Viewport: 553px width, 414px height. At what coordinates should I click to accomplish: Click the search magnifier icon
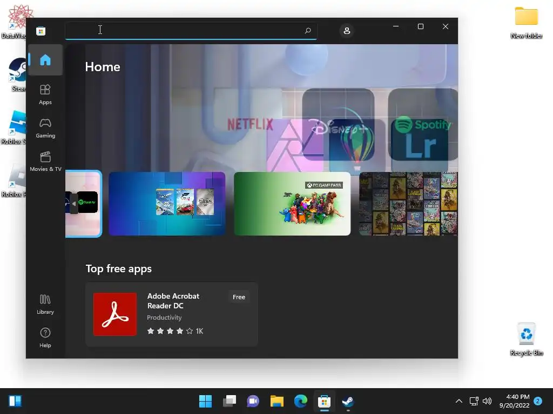[307, 31]
